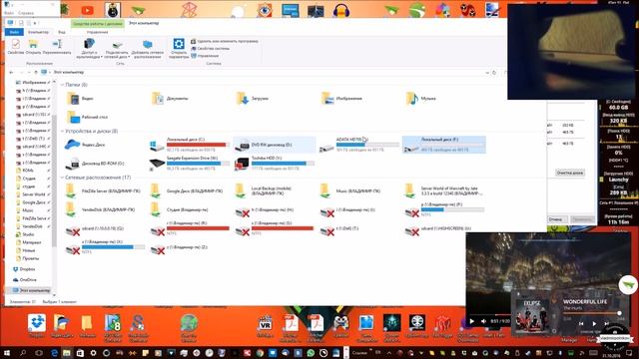This screenshot has height=359, width=639.
Task: Open the Dropbox desktop shortcut
Action: (37, 326)
